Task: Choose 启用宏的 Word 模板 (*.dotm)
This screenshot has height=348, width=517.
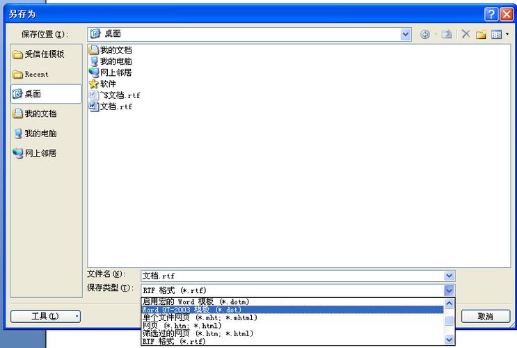Action: tap(292, 302)
